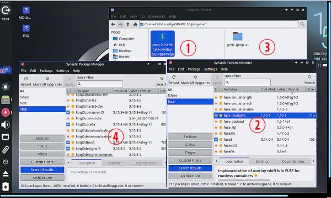The image size is (331, 198).
Task: Click Search in left Synaptic toolbar
Action: [161, 81]
